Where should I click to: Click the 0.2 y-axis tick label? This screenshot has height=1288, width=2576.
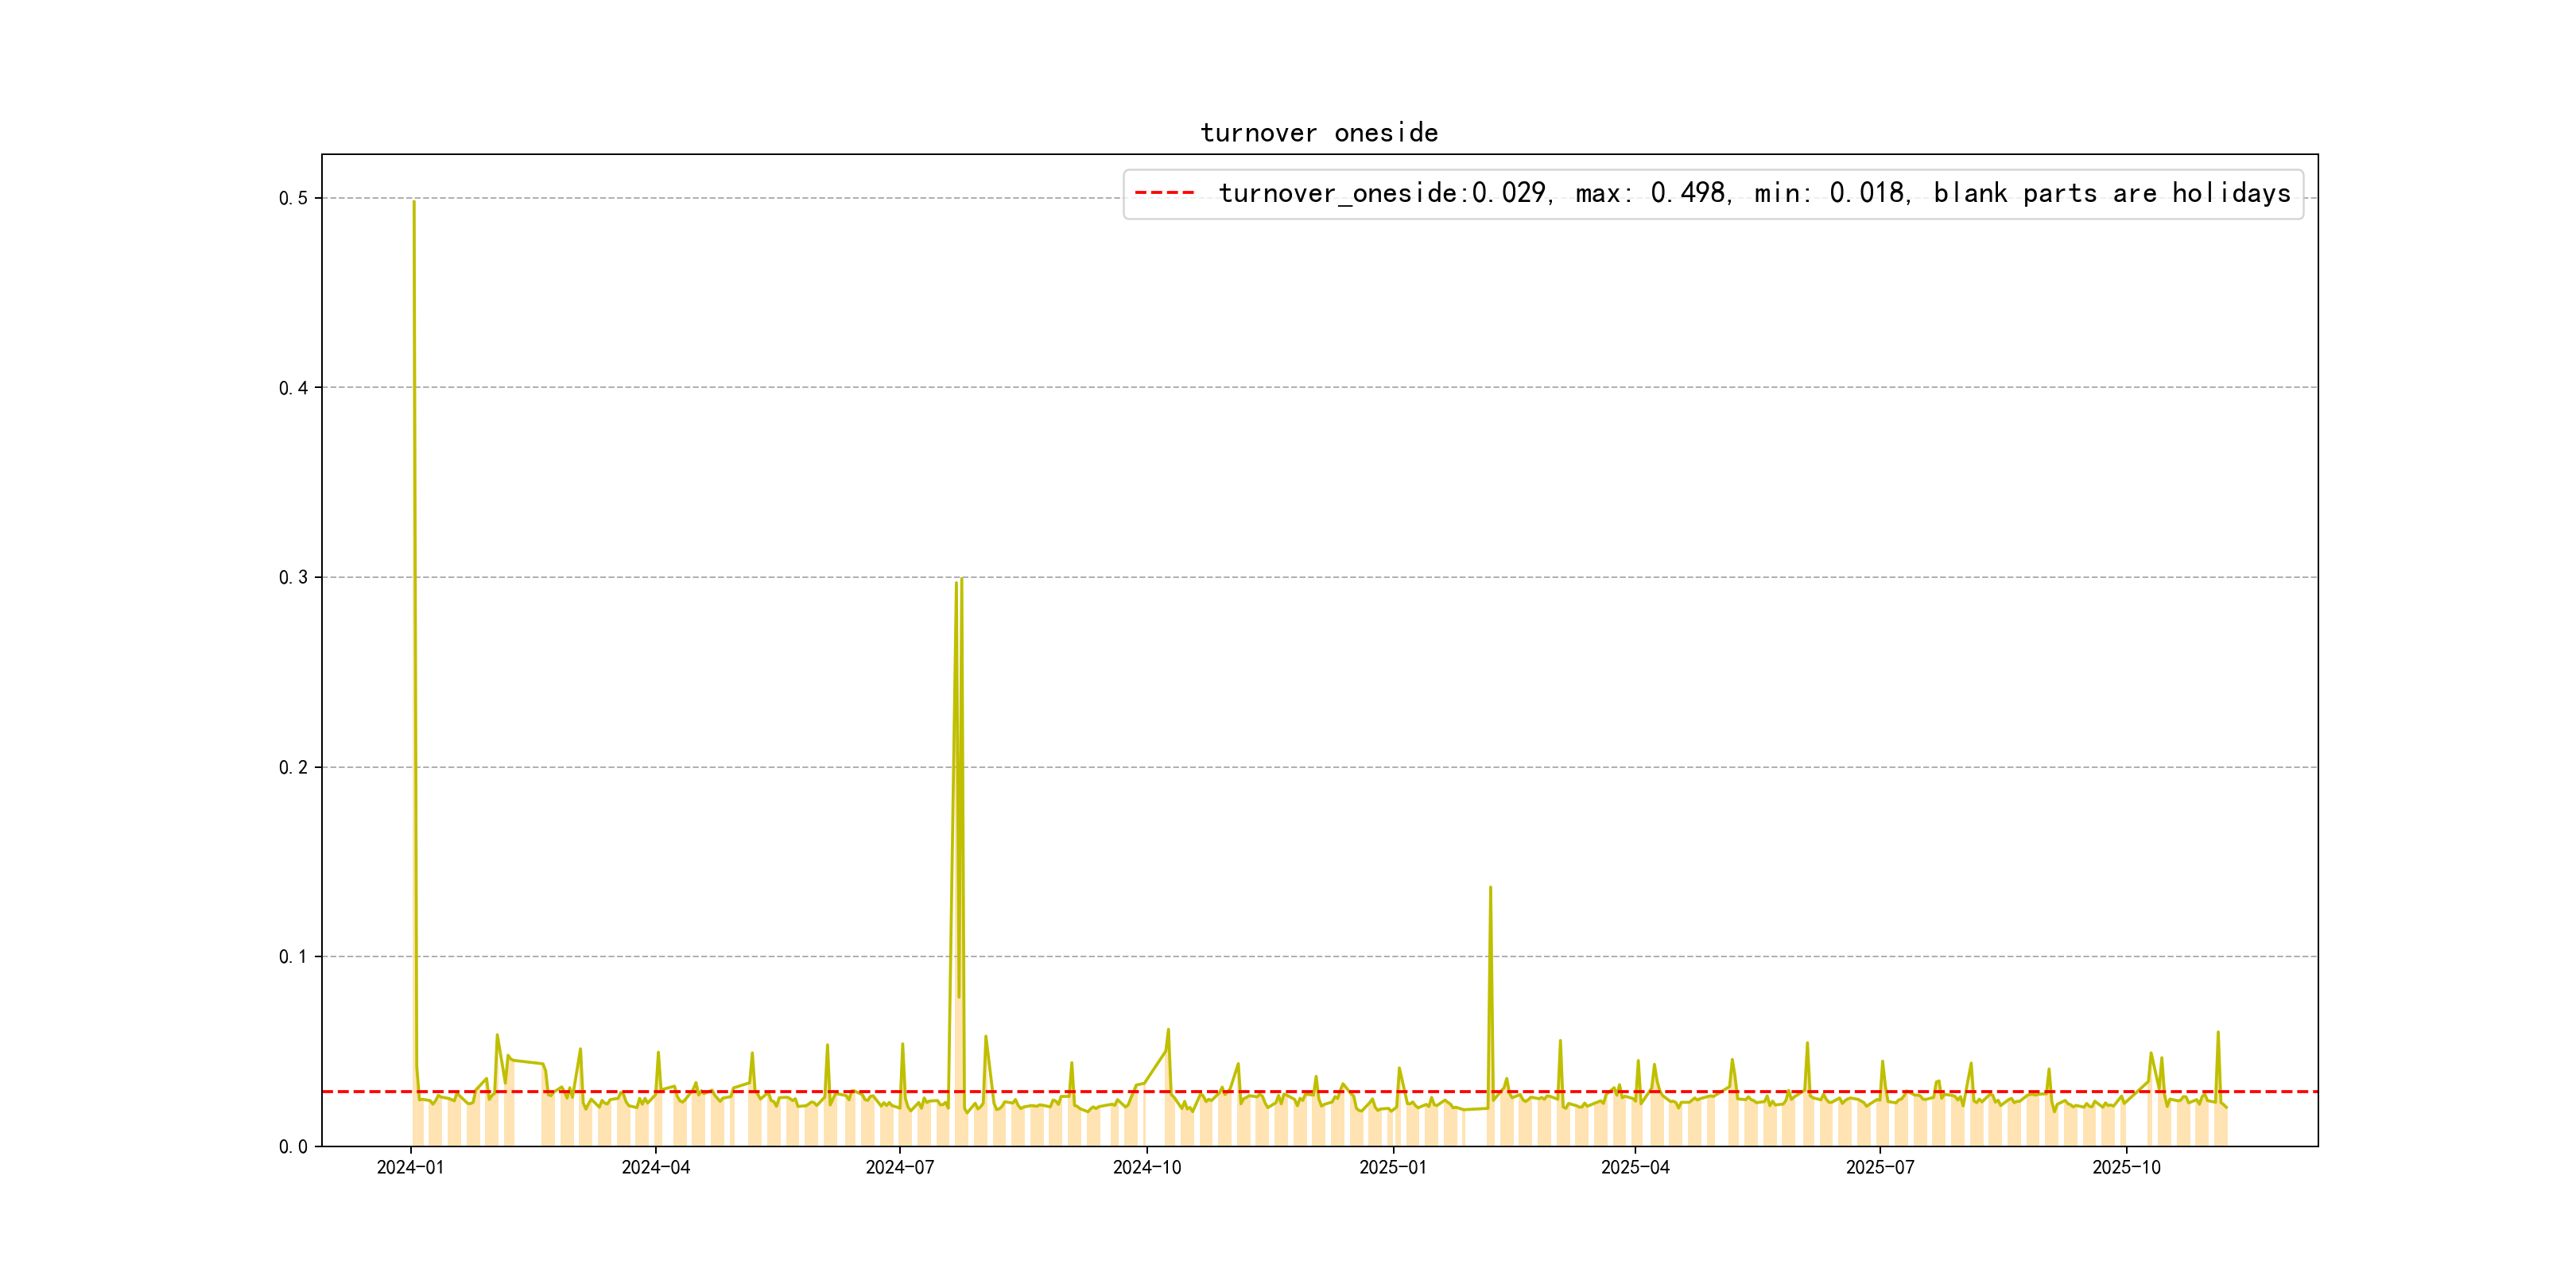[293, 767]
